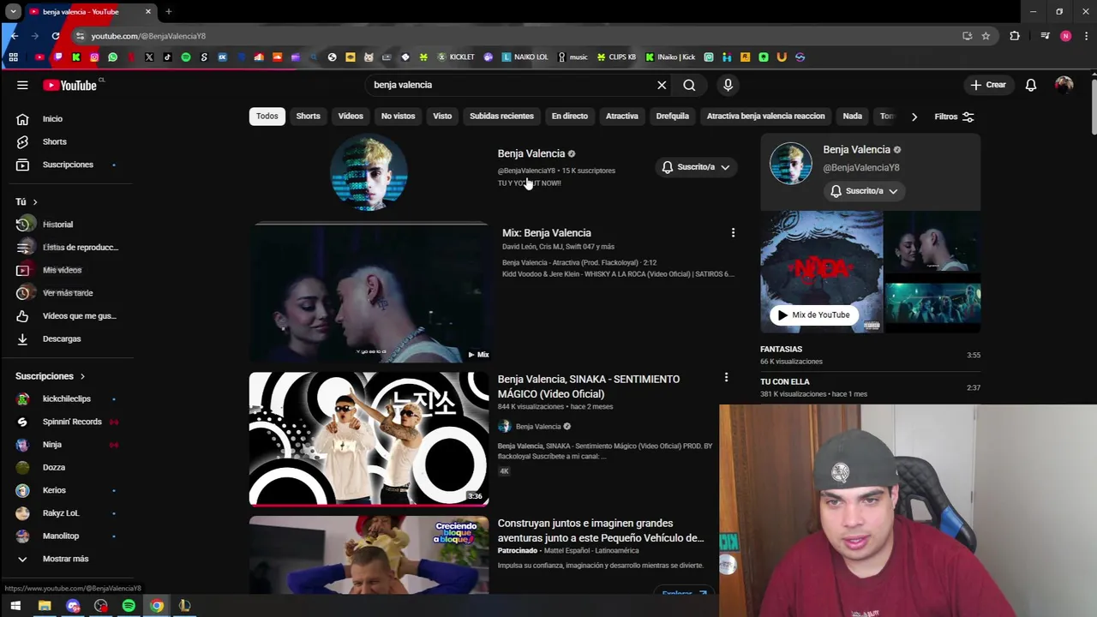The width and height of the screenshot is (1097, 617).
Task: Open the Crear button
Action: (x=988, y=85)
